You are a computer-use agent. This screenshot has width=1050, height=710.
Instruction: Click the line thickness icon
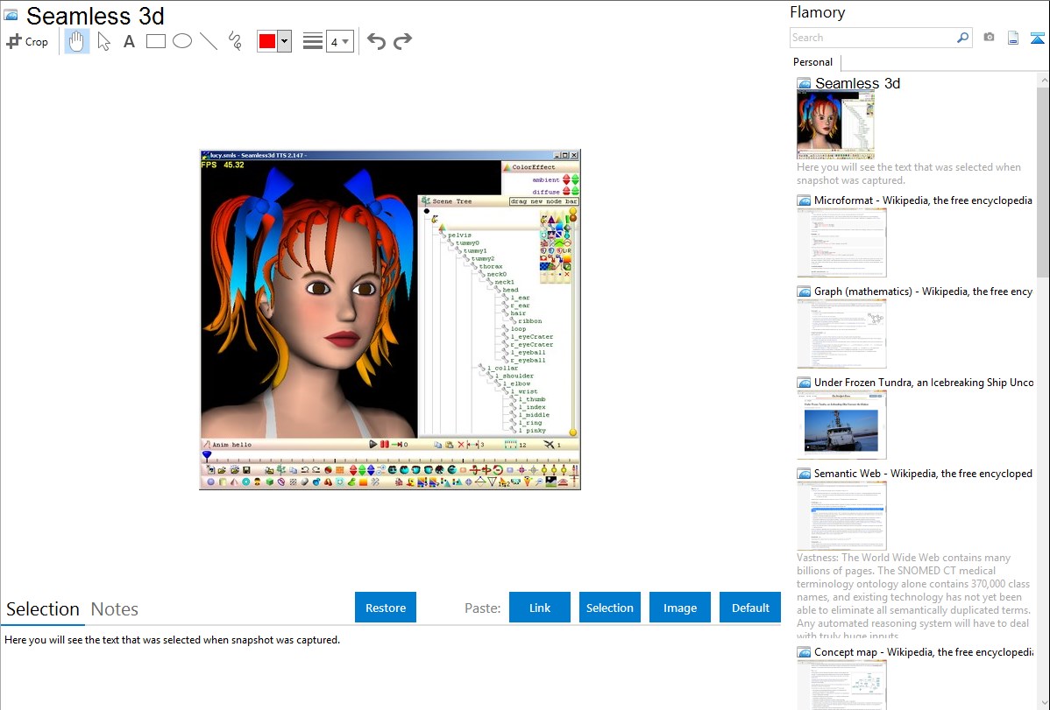313,41
